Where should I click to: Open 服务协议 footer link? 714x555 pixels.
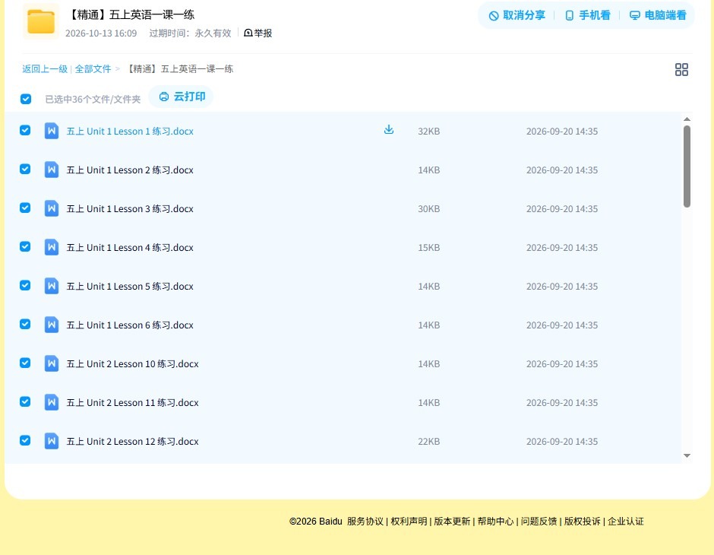[365, 522]
